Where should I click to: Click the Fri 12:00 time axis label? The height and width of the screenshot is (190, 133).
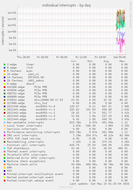81,57
